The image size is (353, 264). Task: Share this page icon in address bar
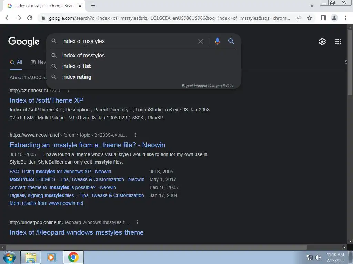pyautogui.click(x=299, y=18)
